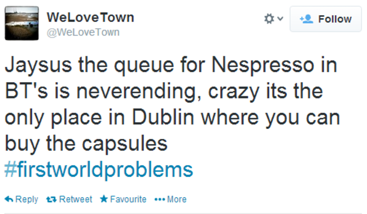Screen dimensions: 367x214
Task: Follow the WeLoveTown account
Action: click(x=326, y=19)
